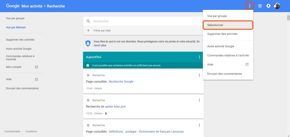Click Google icon on Recherche Google card
This screenshot has width=290, height=137.
coord(88,75)
